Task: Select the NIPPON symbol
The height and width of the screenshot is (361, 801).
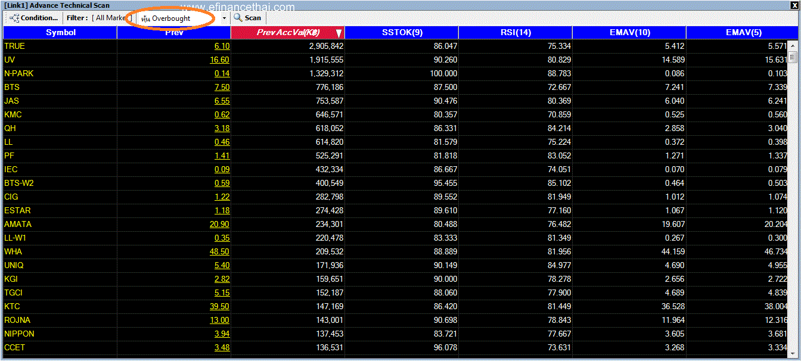Action: pos(19,334)
